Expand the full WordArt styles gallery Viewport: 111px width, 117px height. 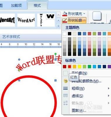tap(58, 26)
